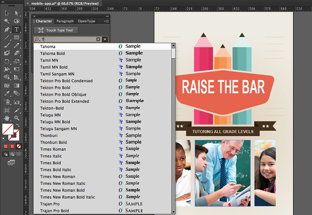Screen dimensions: 312x215
Task: Swap fill and stroke colors arrow
Action: pos(18,125)
